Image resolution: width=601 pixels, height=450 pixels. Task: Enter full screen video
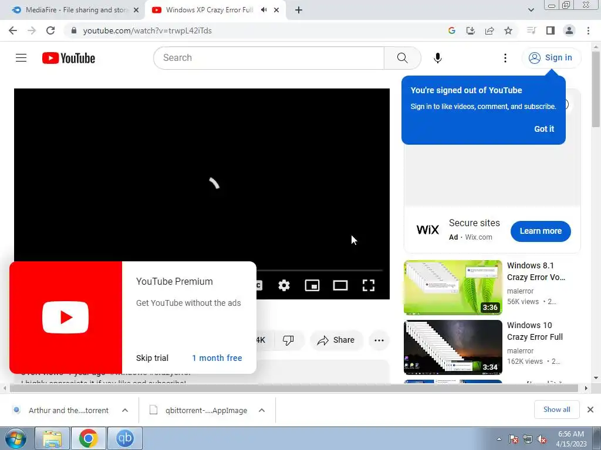[369, 285]
